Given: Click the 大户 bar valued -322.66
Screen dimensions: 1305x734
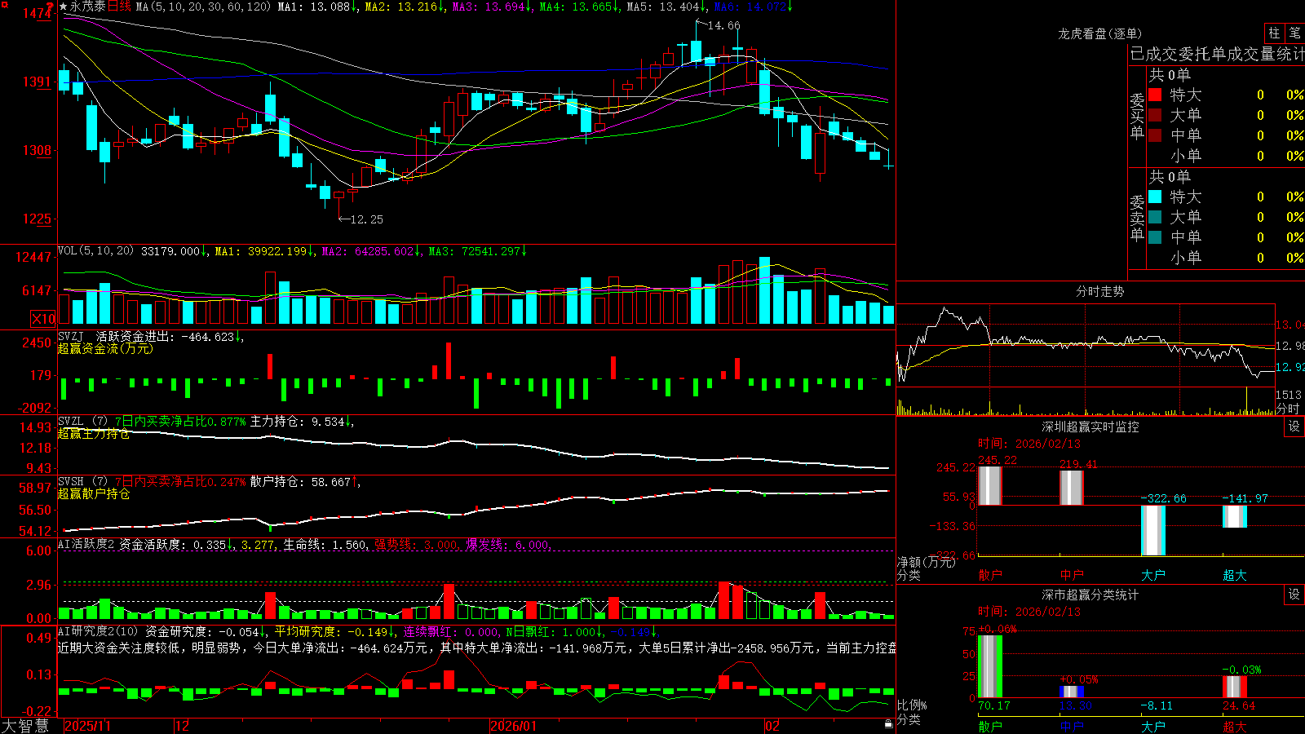Looking at the screenshot, I should point(1153,531).
